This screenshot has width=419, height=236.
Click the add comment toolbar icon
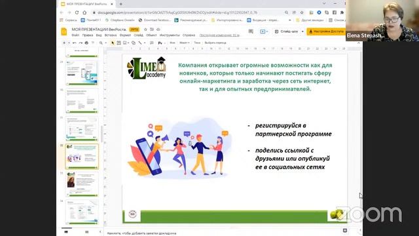151,43
